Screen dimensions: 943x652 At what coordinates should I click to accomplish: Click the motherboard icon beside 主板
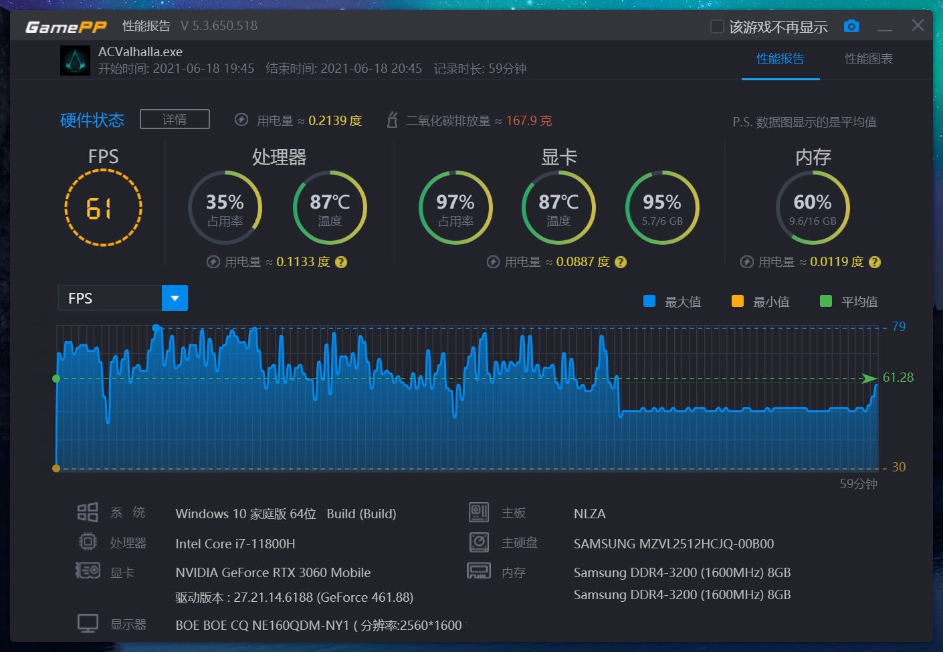pyautogui.click(x=479, y=512)
